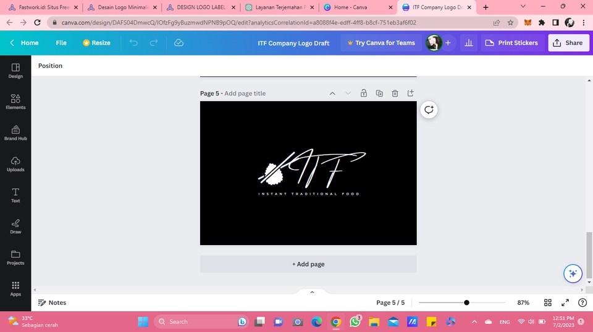The image size is (593, 332).
Task: Switch to DESIGN LOGO LABEL tab
Action: point(201,7)
